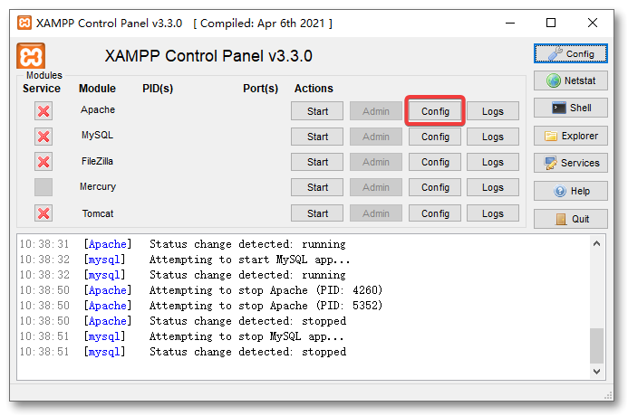628x416 pixels.
Task: Open Netstat with the globe icon
Action: click(570, 80)
